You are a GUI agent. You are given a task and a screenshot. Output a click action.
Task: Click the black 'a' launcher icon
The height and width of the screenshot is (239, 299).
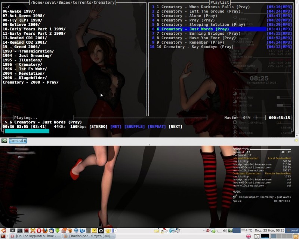click(x=101, y=231)
